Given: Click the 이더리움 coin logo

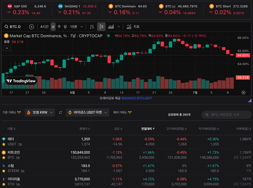Looking at the screenshot, I should [4, 179].
